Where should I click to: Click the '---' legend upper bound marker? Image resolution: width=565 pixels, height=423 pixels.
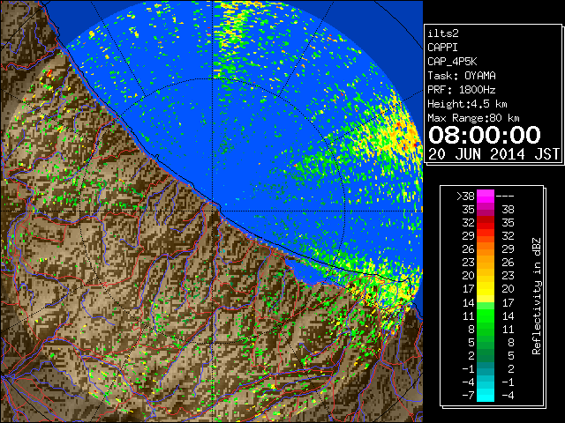coord(505,196)
